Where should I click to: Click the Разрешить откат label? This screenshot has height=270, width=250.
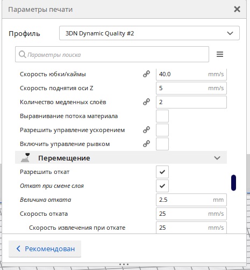45,172
